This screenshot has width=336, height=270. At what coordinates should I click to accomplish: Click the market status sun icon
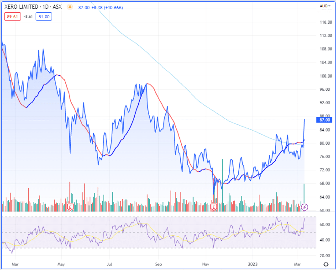69,8
